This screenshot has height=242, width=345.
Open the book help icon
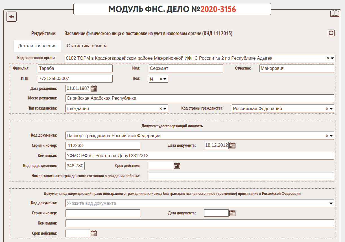(335, 14)
